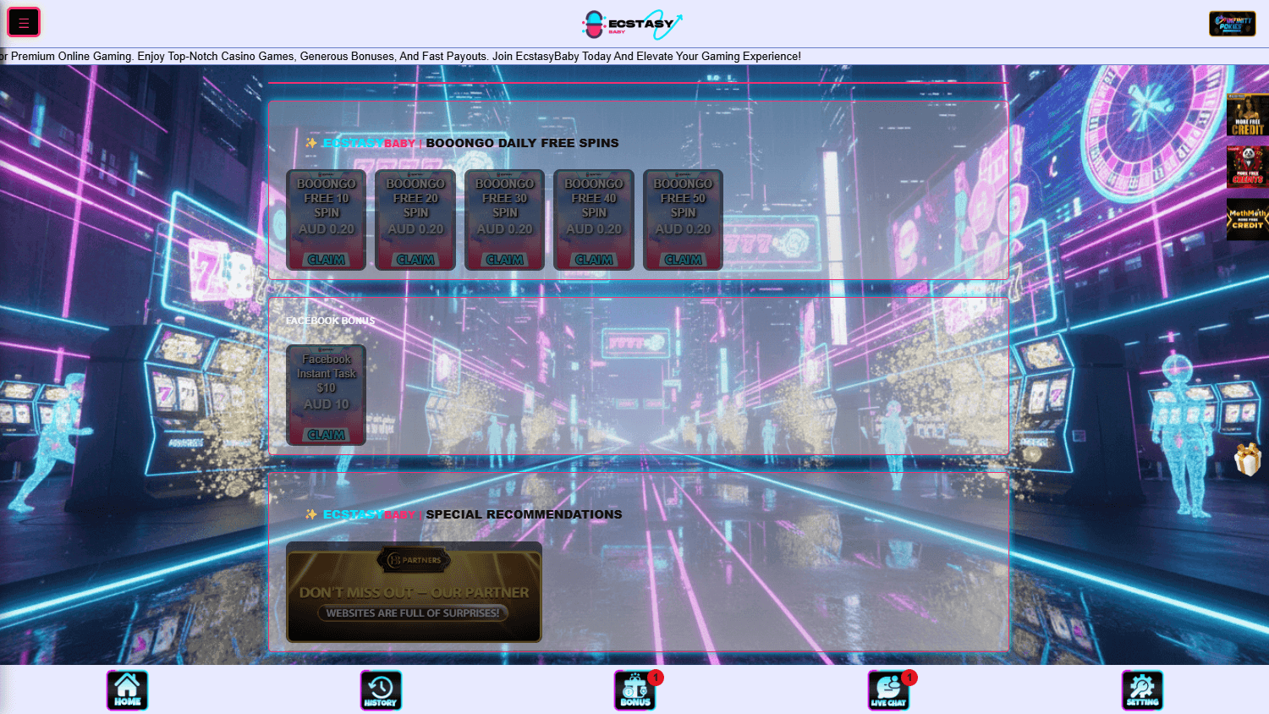Click the Facebook Bonus section label
This screenshot has height=714, width=1269.
coord(330,321)
